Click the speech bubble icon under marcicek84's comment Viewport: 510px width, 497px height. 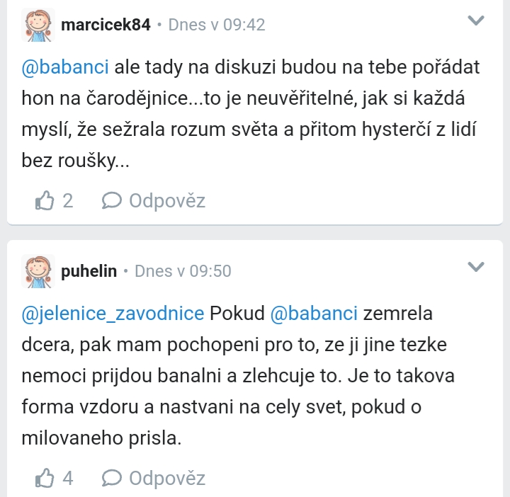coord(112,201)
